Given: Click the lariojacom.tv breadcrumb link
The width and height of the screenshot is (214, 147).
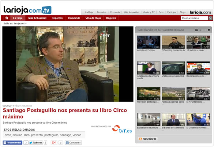Looking at the screenshot, I should coord(20,24).
